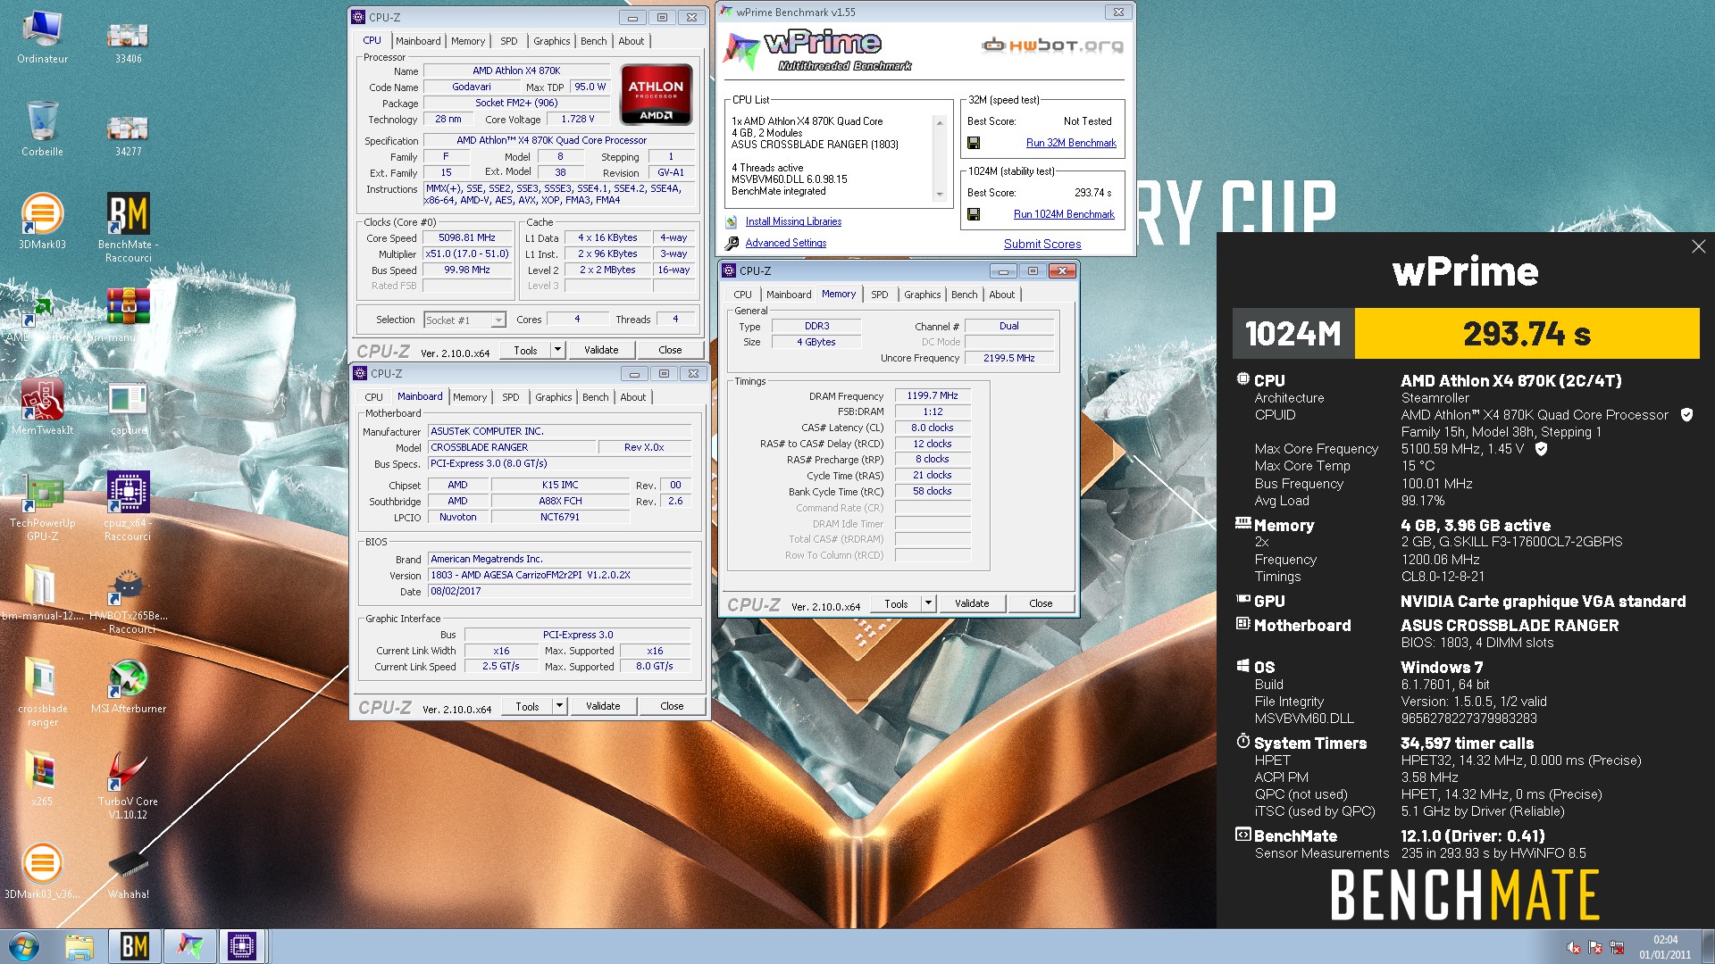The image size is (1715, 964).
Task: Open the File Explorer taskbar icon
Action: [x=79, y=946]
